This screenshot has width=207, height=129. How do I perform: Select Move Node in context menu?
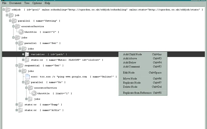[x=143, y=79]
